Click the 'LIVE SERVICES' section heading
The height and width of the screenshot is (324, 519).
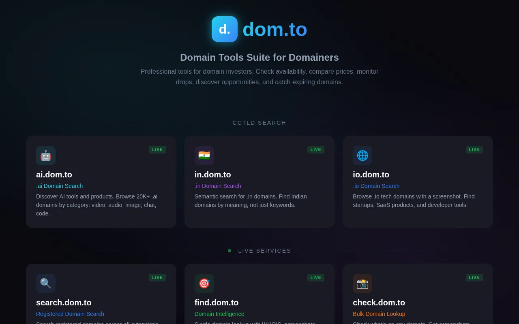(265, 251)
